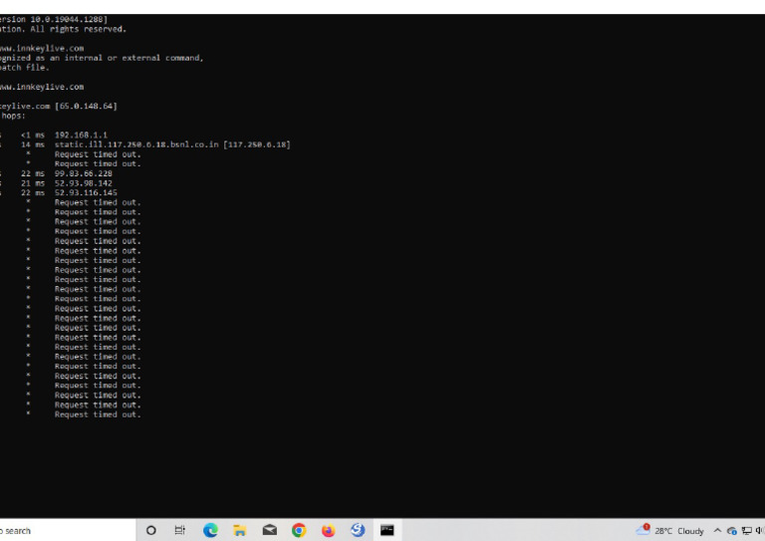Open the OneDrive cloud tray icon
The width and height of the screenshot is (765, 541).
[732, 531]
